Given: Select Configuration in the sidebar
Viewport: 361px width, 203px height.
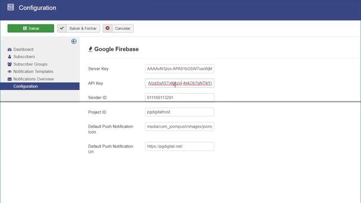Looking at the screenshot, I should (40, 86).
